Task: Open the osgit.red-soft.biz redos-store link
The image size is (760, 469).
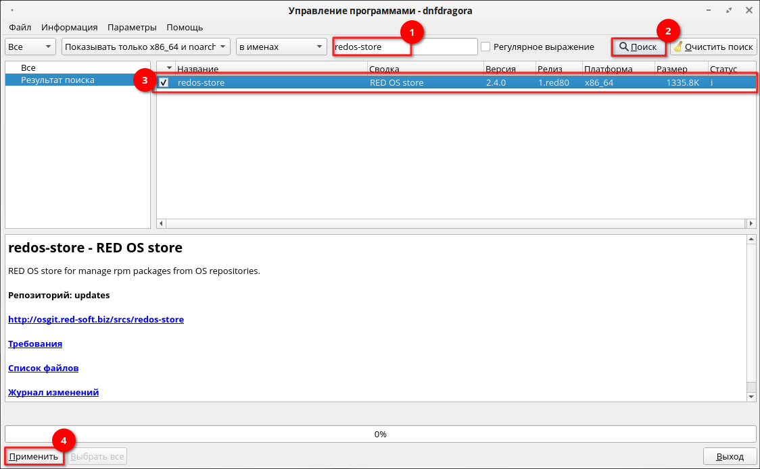Action: point(96,319)
